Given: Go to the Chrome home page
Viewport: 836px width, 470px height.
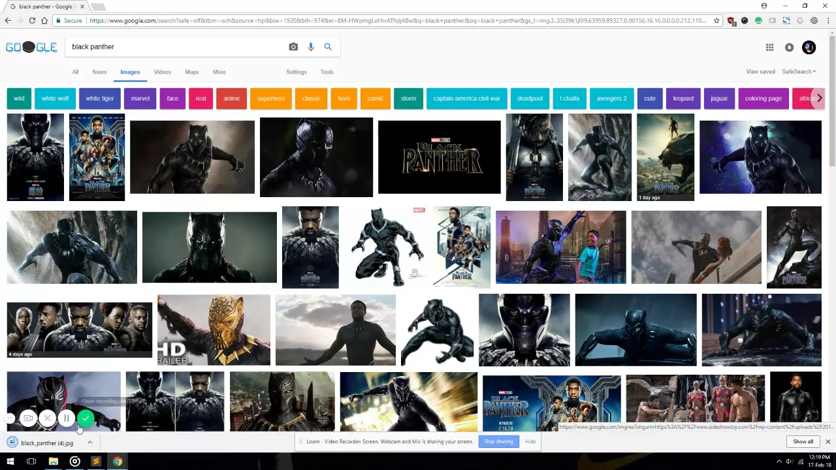Looking at the screenshot, I should 44,21.
